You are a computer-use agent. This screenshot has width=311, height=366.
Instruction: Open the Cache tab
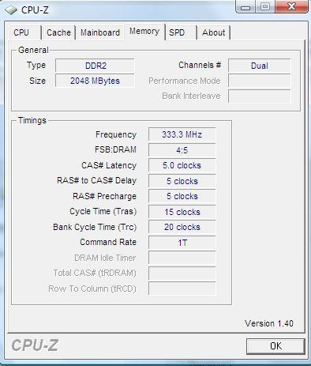point(58,32)
